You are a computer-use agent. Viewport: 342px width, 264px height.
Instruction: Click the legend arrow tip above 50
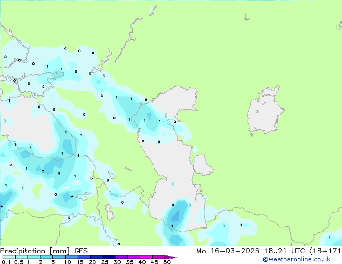(x=171, y=257)
